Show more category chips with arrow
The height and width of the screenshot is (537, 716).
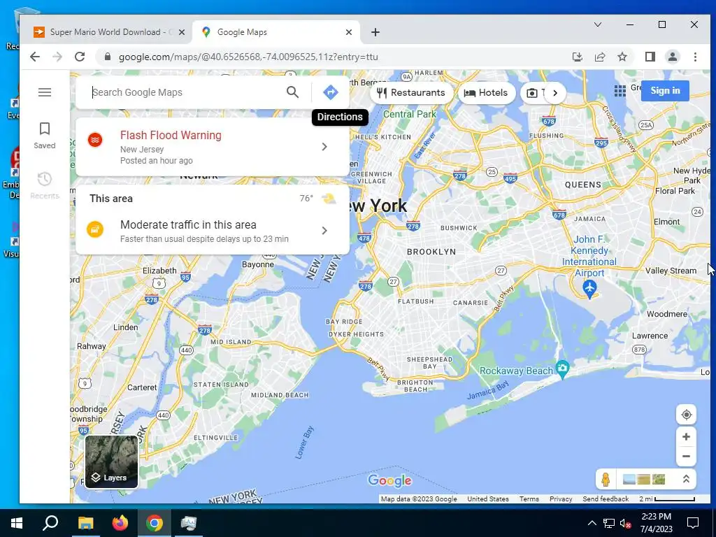click(x=554, y=93)
